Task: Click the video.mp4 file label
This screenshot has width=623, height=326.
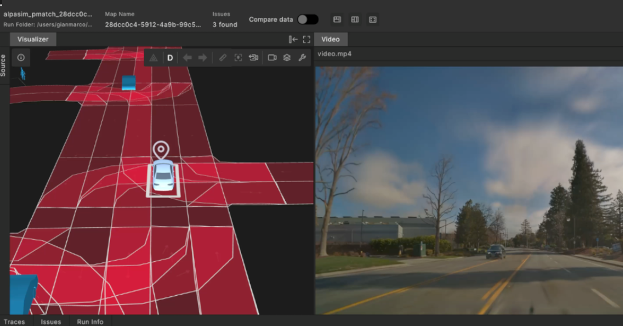Action: point(334,54)
